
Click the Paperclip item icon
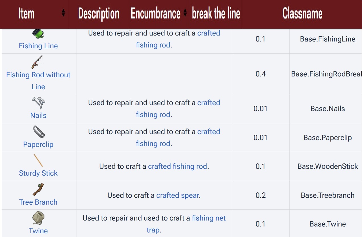point(38,132)
